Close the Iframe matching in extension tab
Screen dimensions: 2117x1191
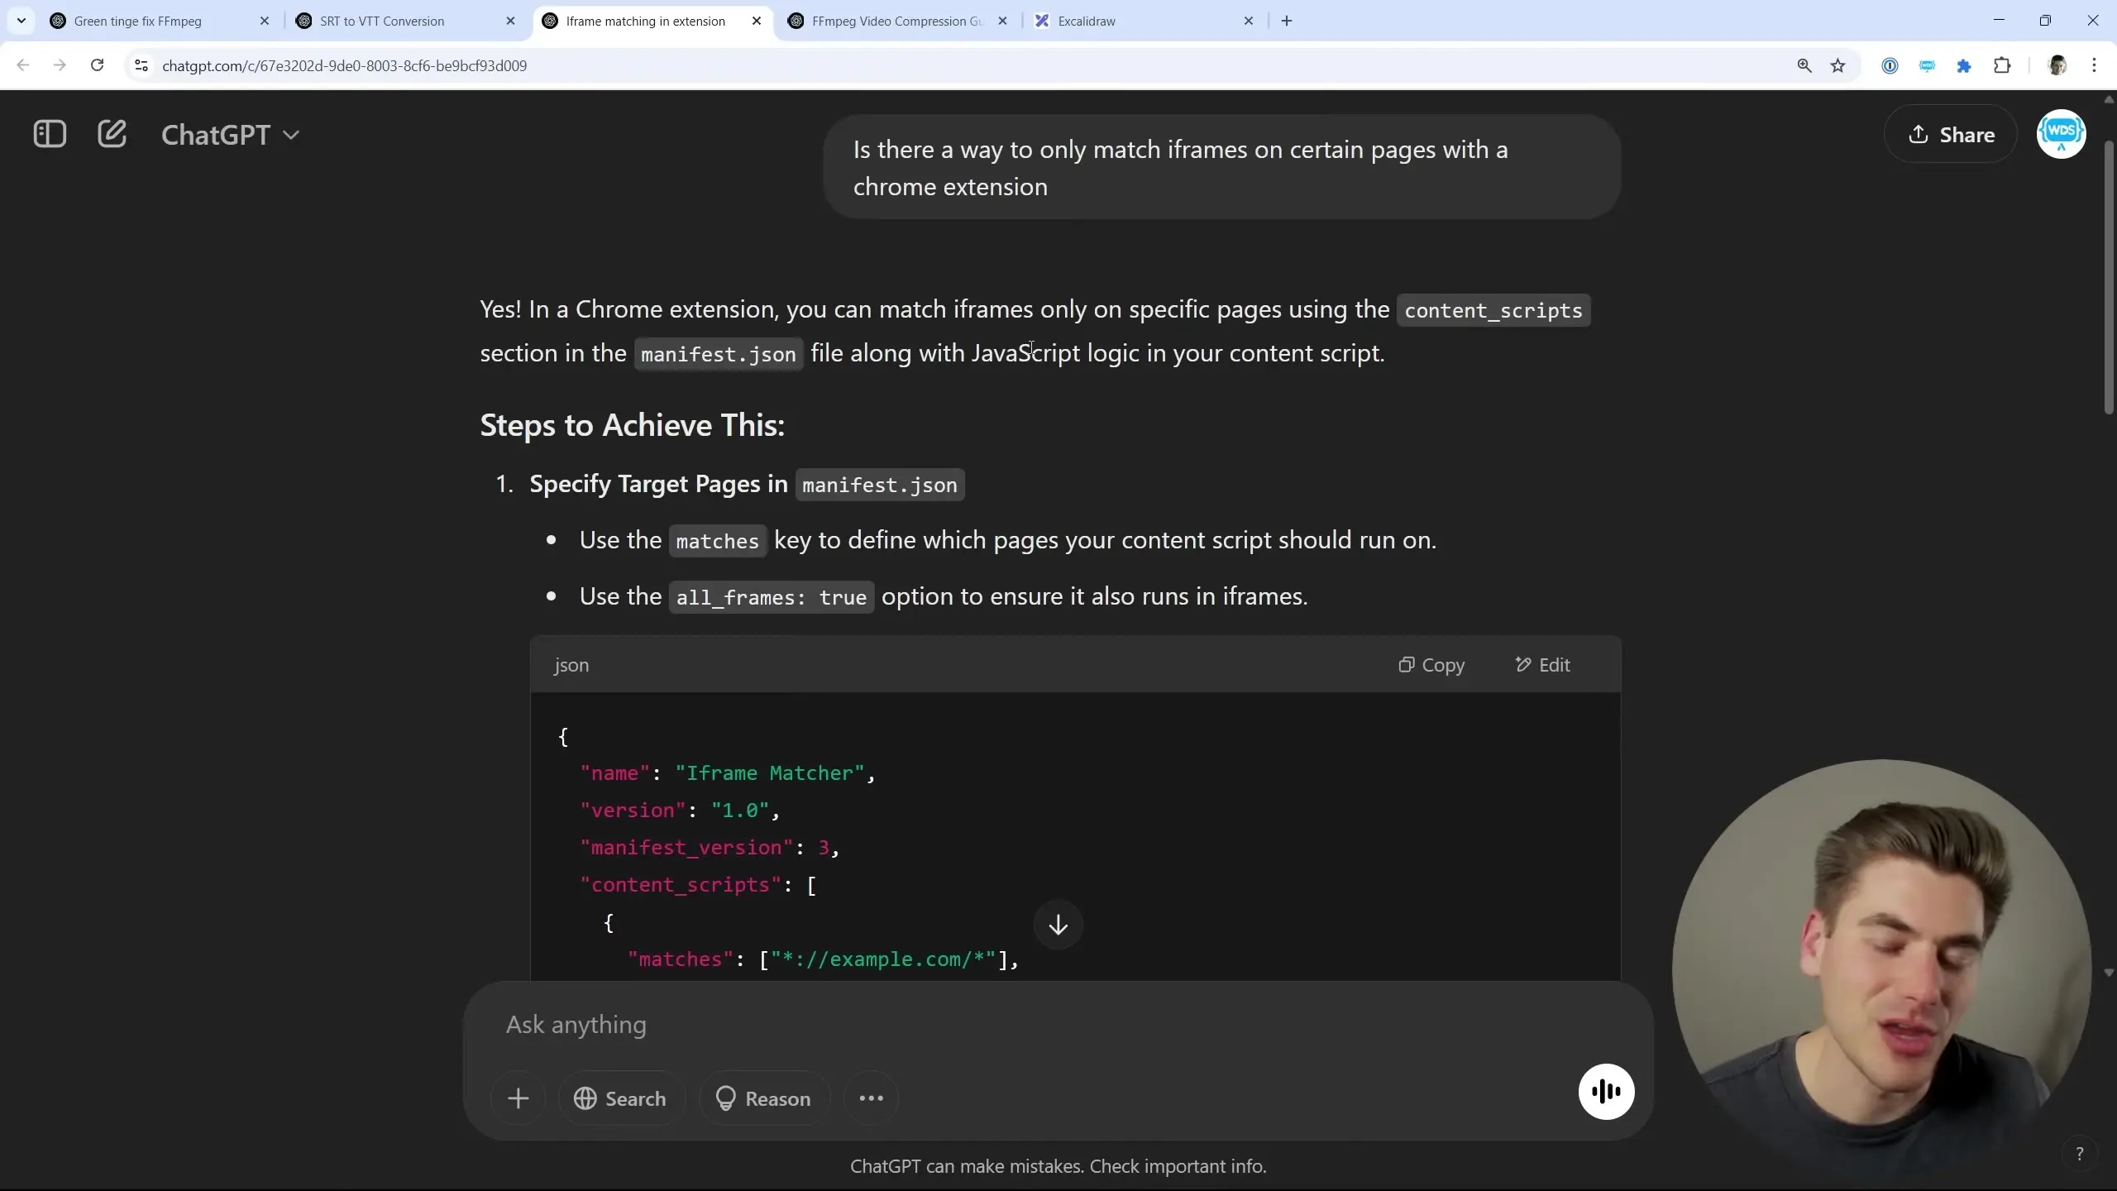pos(757,21)
